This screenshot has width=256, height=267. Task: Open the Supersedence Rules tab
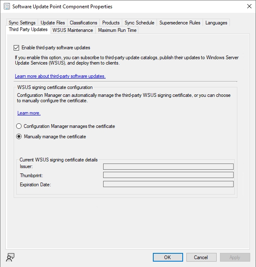[179, 23]
